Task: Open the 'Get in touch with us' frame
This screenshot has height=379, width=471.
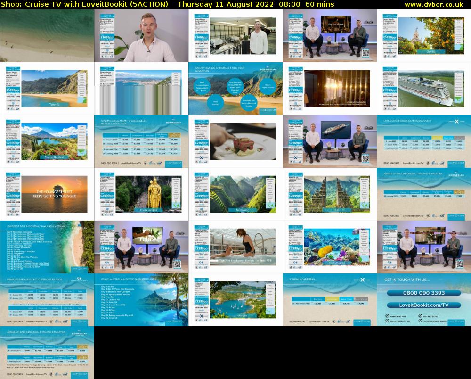Action: point(424,300)
